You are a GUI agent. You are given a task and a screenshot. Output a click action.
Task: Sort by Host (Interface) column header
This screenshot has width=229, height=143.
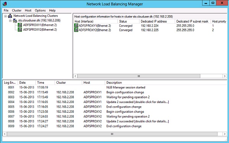(x=95, y=21)
